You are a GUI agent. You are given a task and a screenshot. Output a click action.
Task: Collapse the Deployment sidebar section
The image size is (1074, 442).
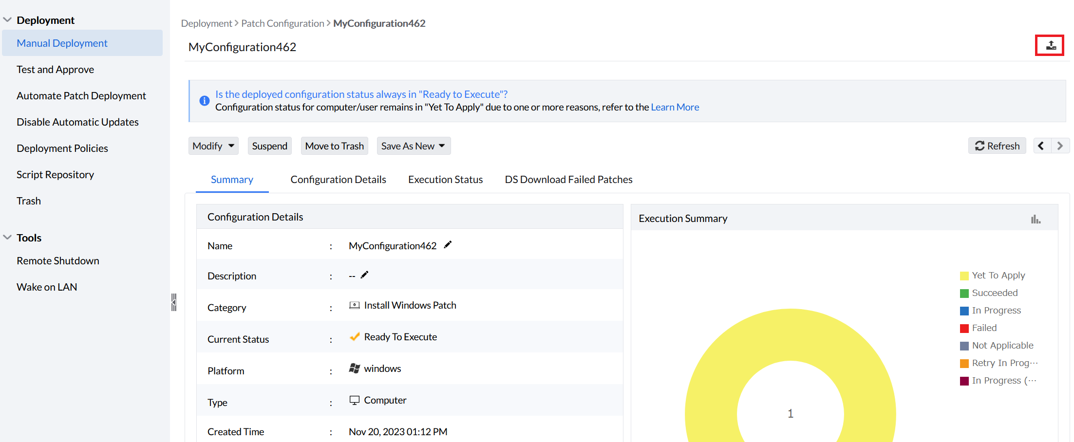7,20
